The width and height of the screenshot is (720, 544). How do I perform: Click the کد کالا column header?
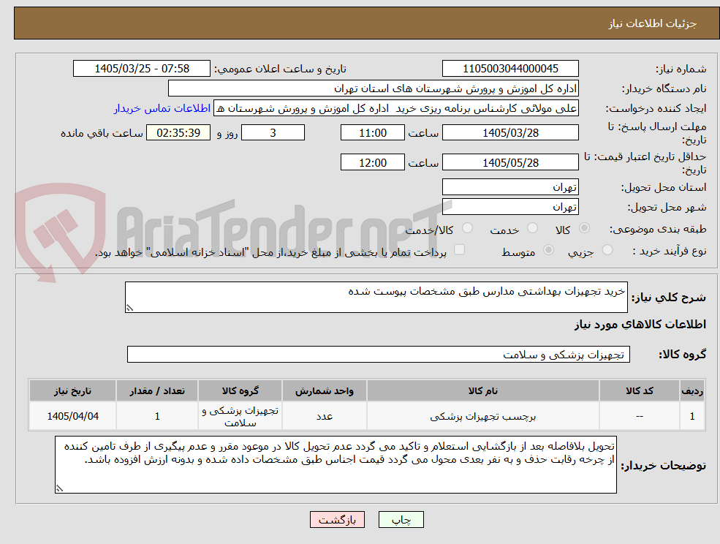(639, 391)
